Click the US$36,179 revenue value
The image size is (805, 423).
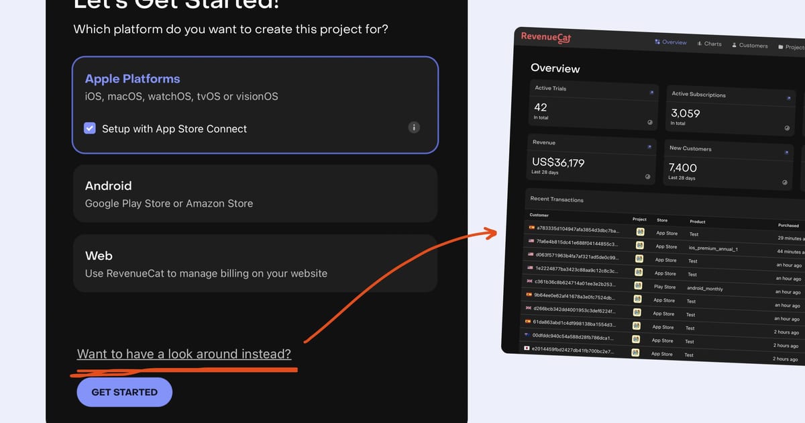558,162
